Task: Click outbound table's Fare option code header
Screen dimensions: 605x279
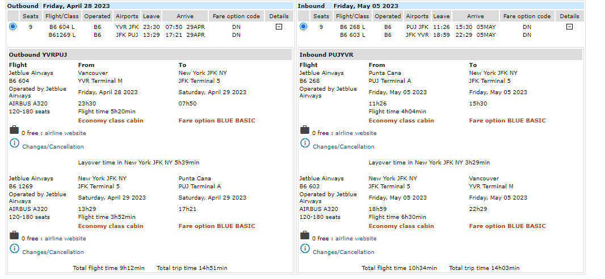Action: 236,16
